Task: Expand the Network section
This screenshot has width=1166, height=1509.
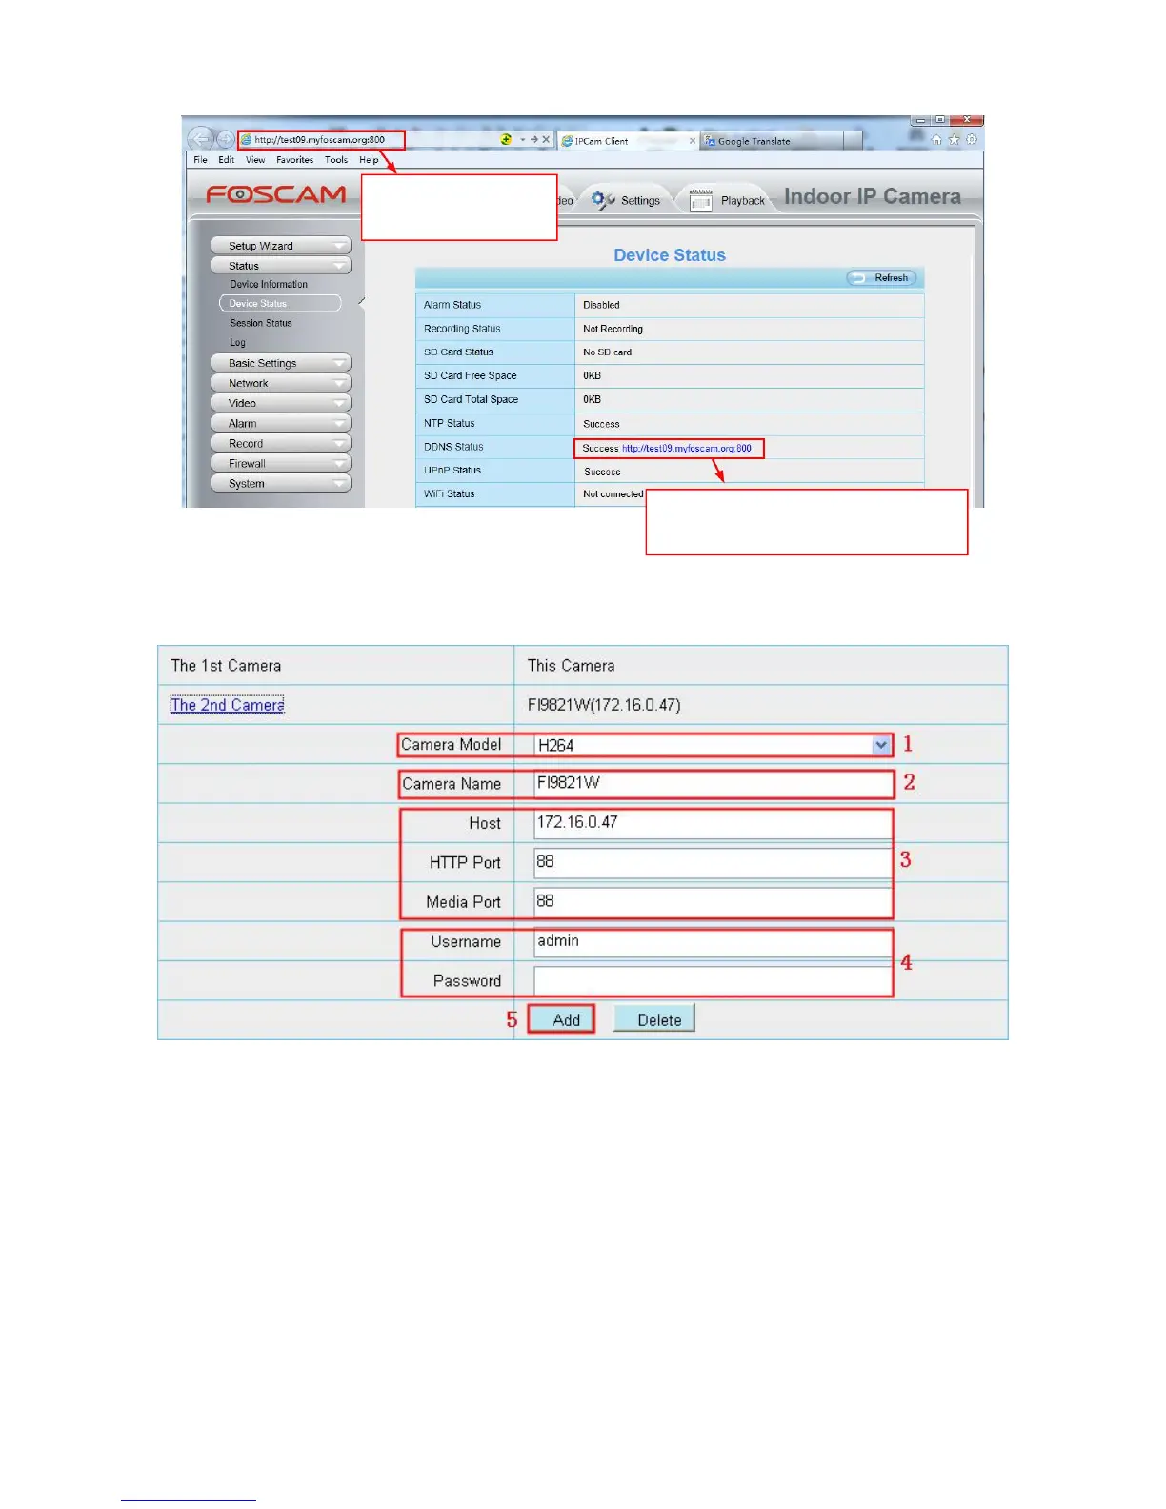Action: pos(281,383)
